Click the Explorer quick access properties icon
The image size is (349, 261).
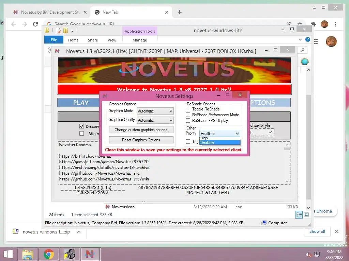click(58, 30)
